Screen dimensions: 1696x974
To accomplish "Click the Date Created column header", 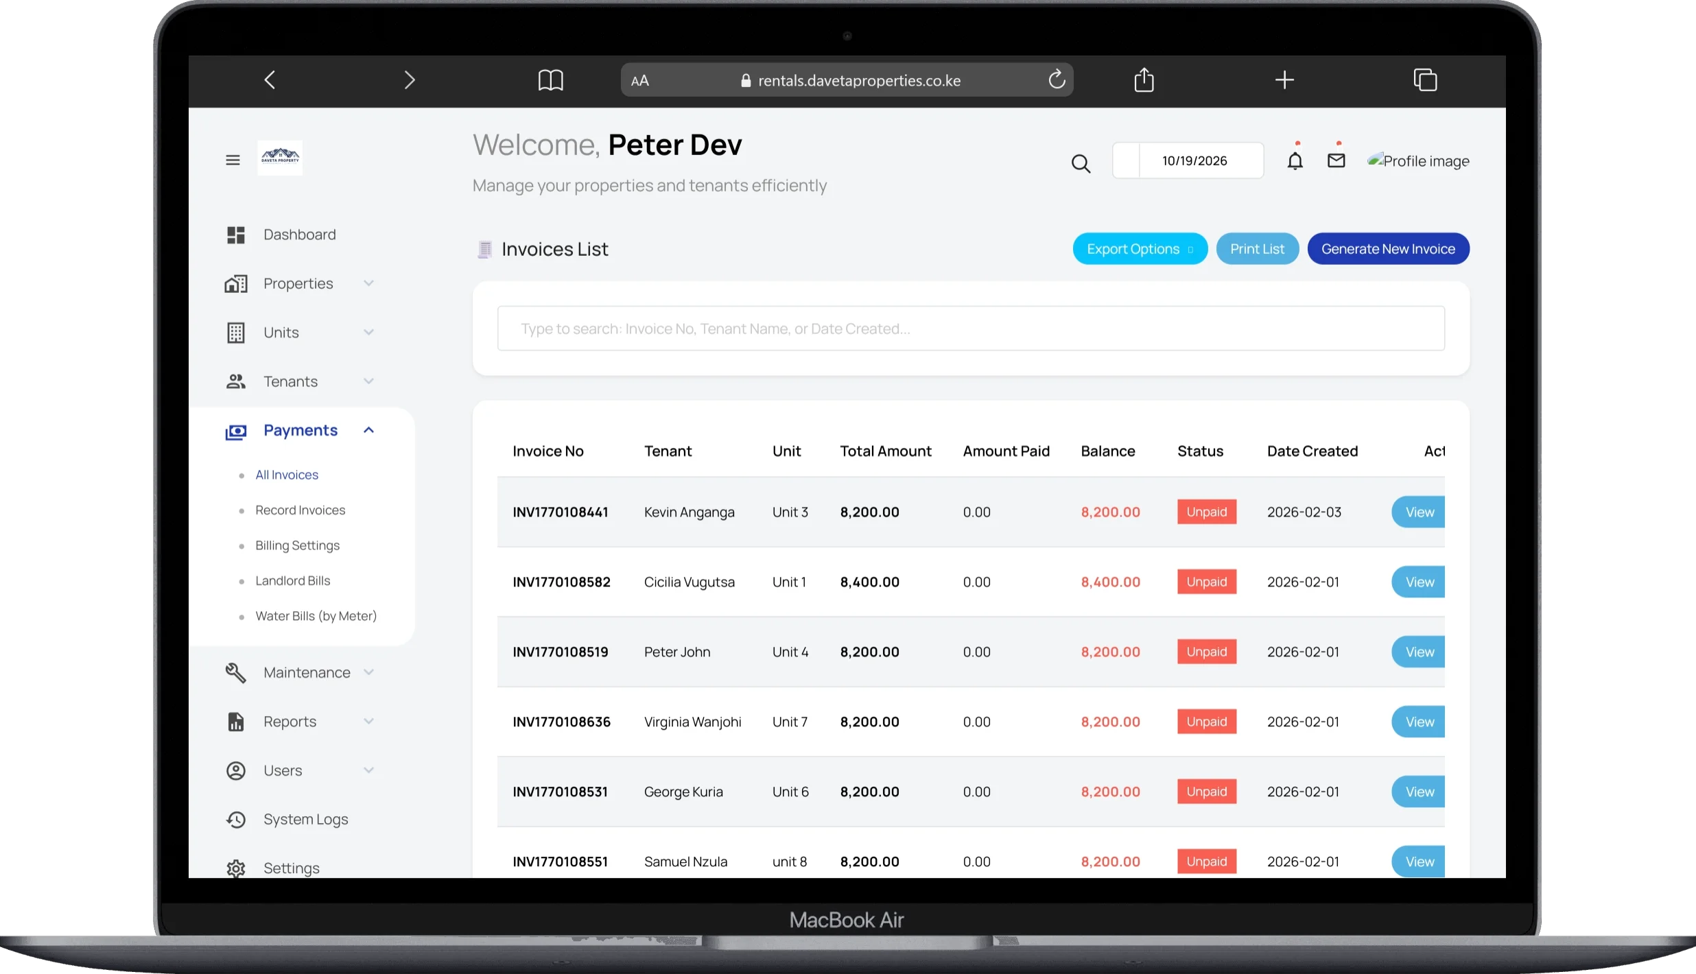I will click(x=1312, y=451).
